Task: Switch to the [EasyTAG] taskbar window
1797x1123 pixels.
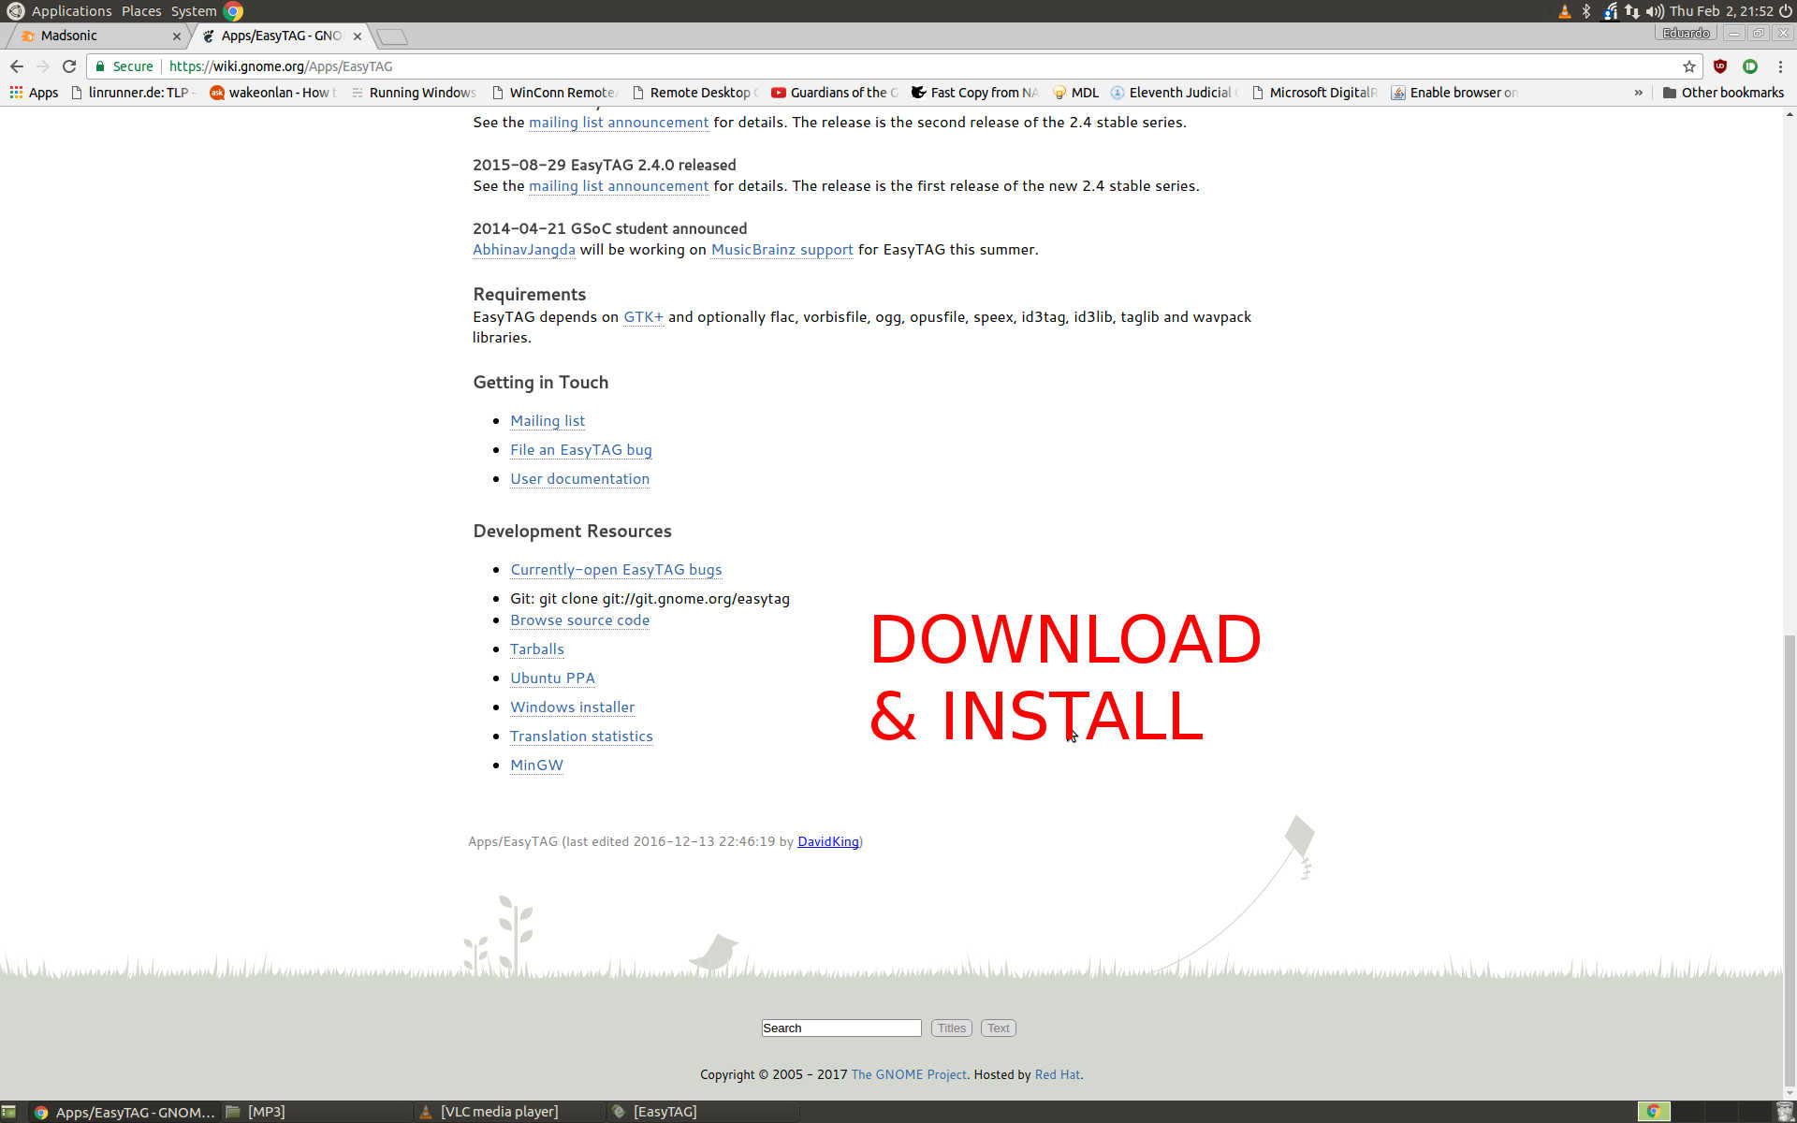Action: 704,1112
